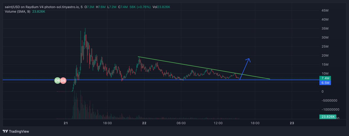Click the 6.5M horizontal line price label
Screen dimensions: 349x136
tap(325, 83)
